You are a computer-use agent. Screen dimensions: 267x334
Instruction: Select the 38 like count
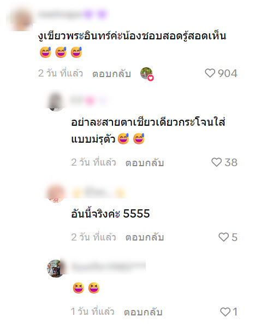coord(231,162)
